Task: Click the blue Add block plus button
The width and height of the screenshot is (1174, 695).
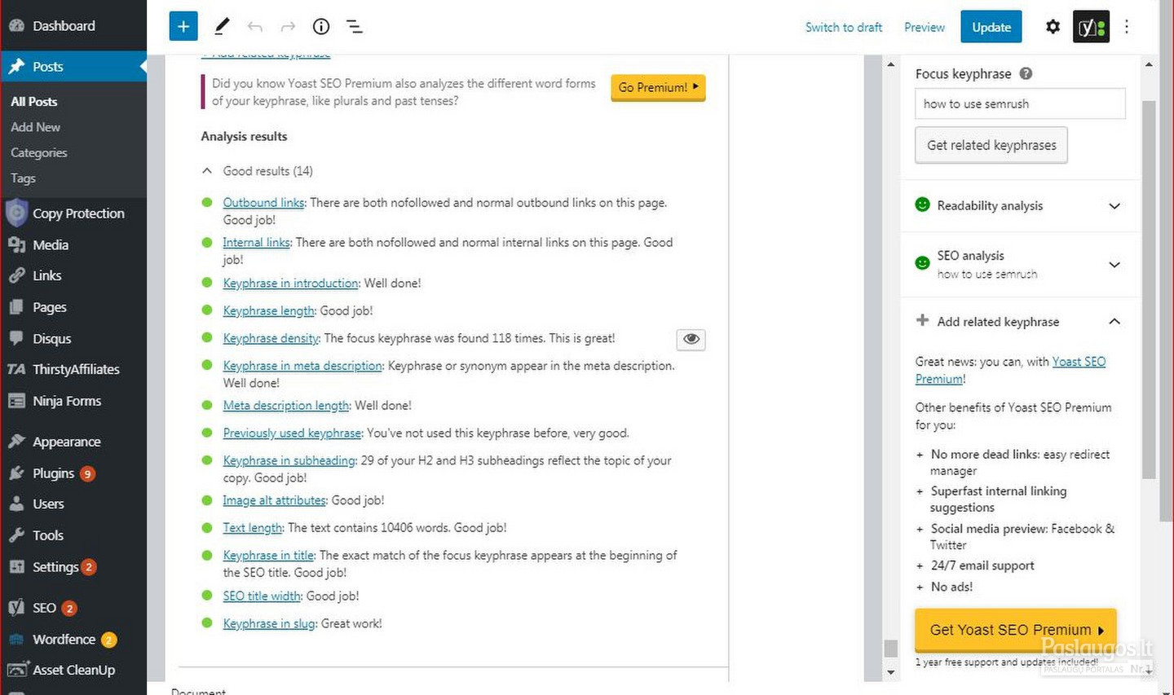Action: 183,26
